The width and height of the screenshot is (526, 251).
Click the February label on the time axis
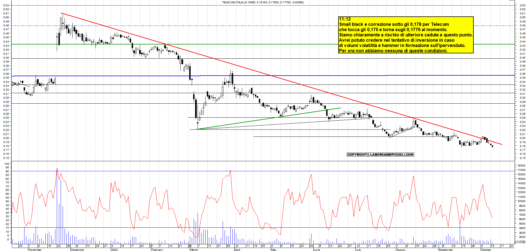click(x=157, y=250)
